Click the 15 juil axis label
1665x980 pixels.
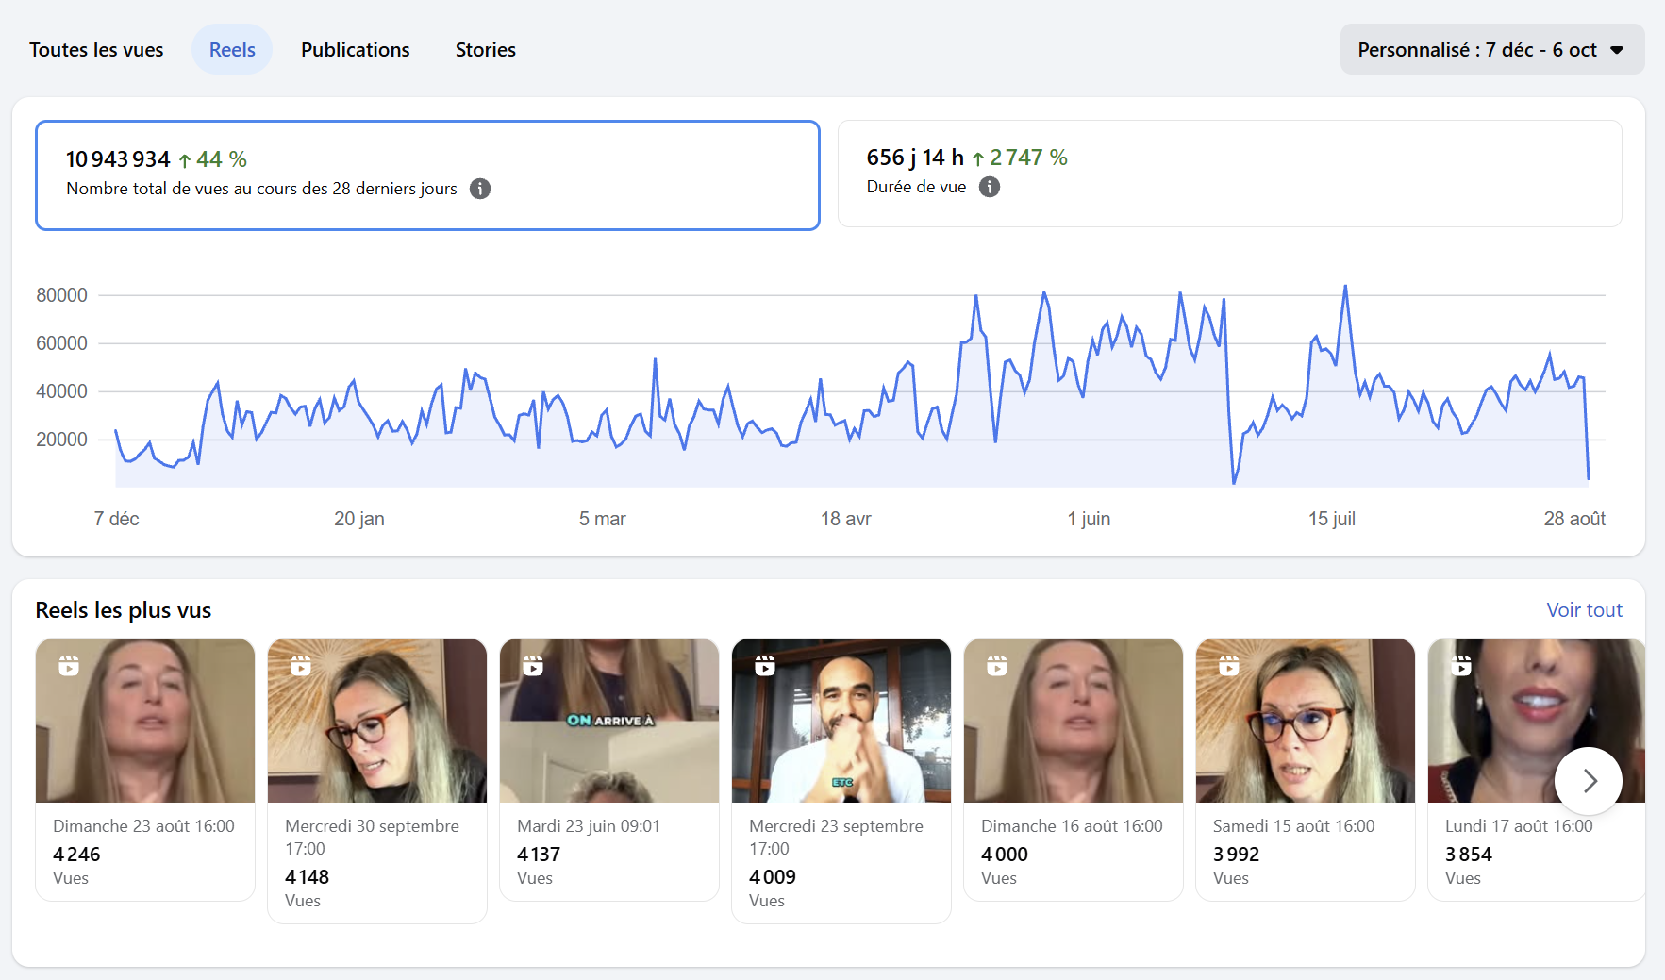coord(1332,519)
